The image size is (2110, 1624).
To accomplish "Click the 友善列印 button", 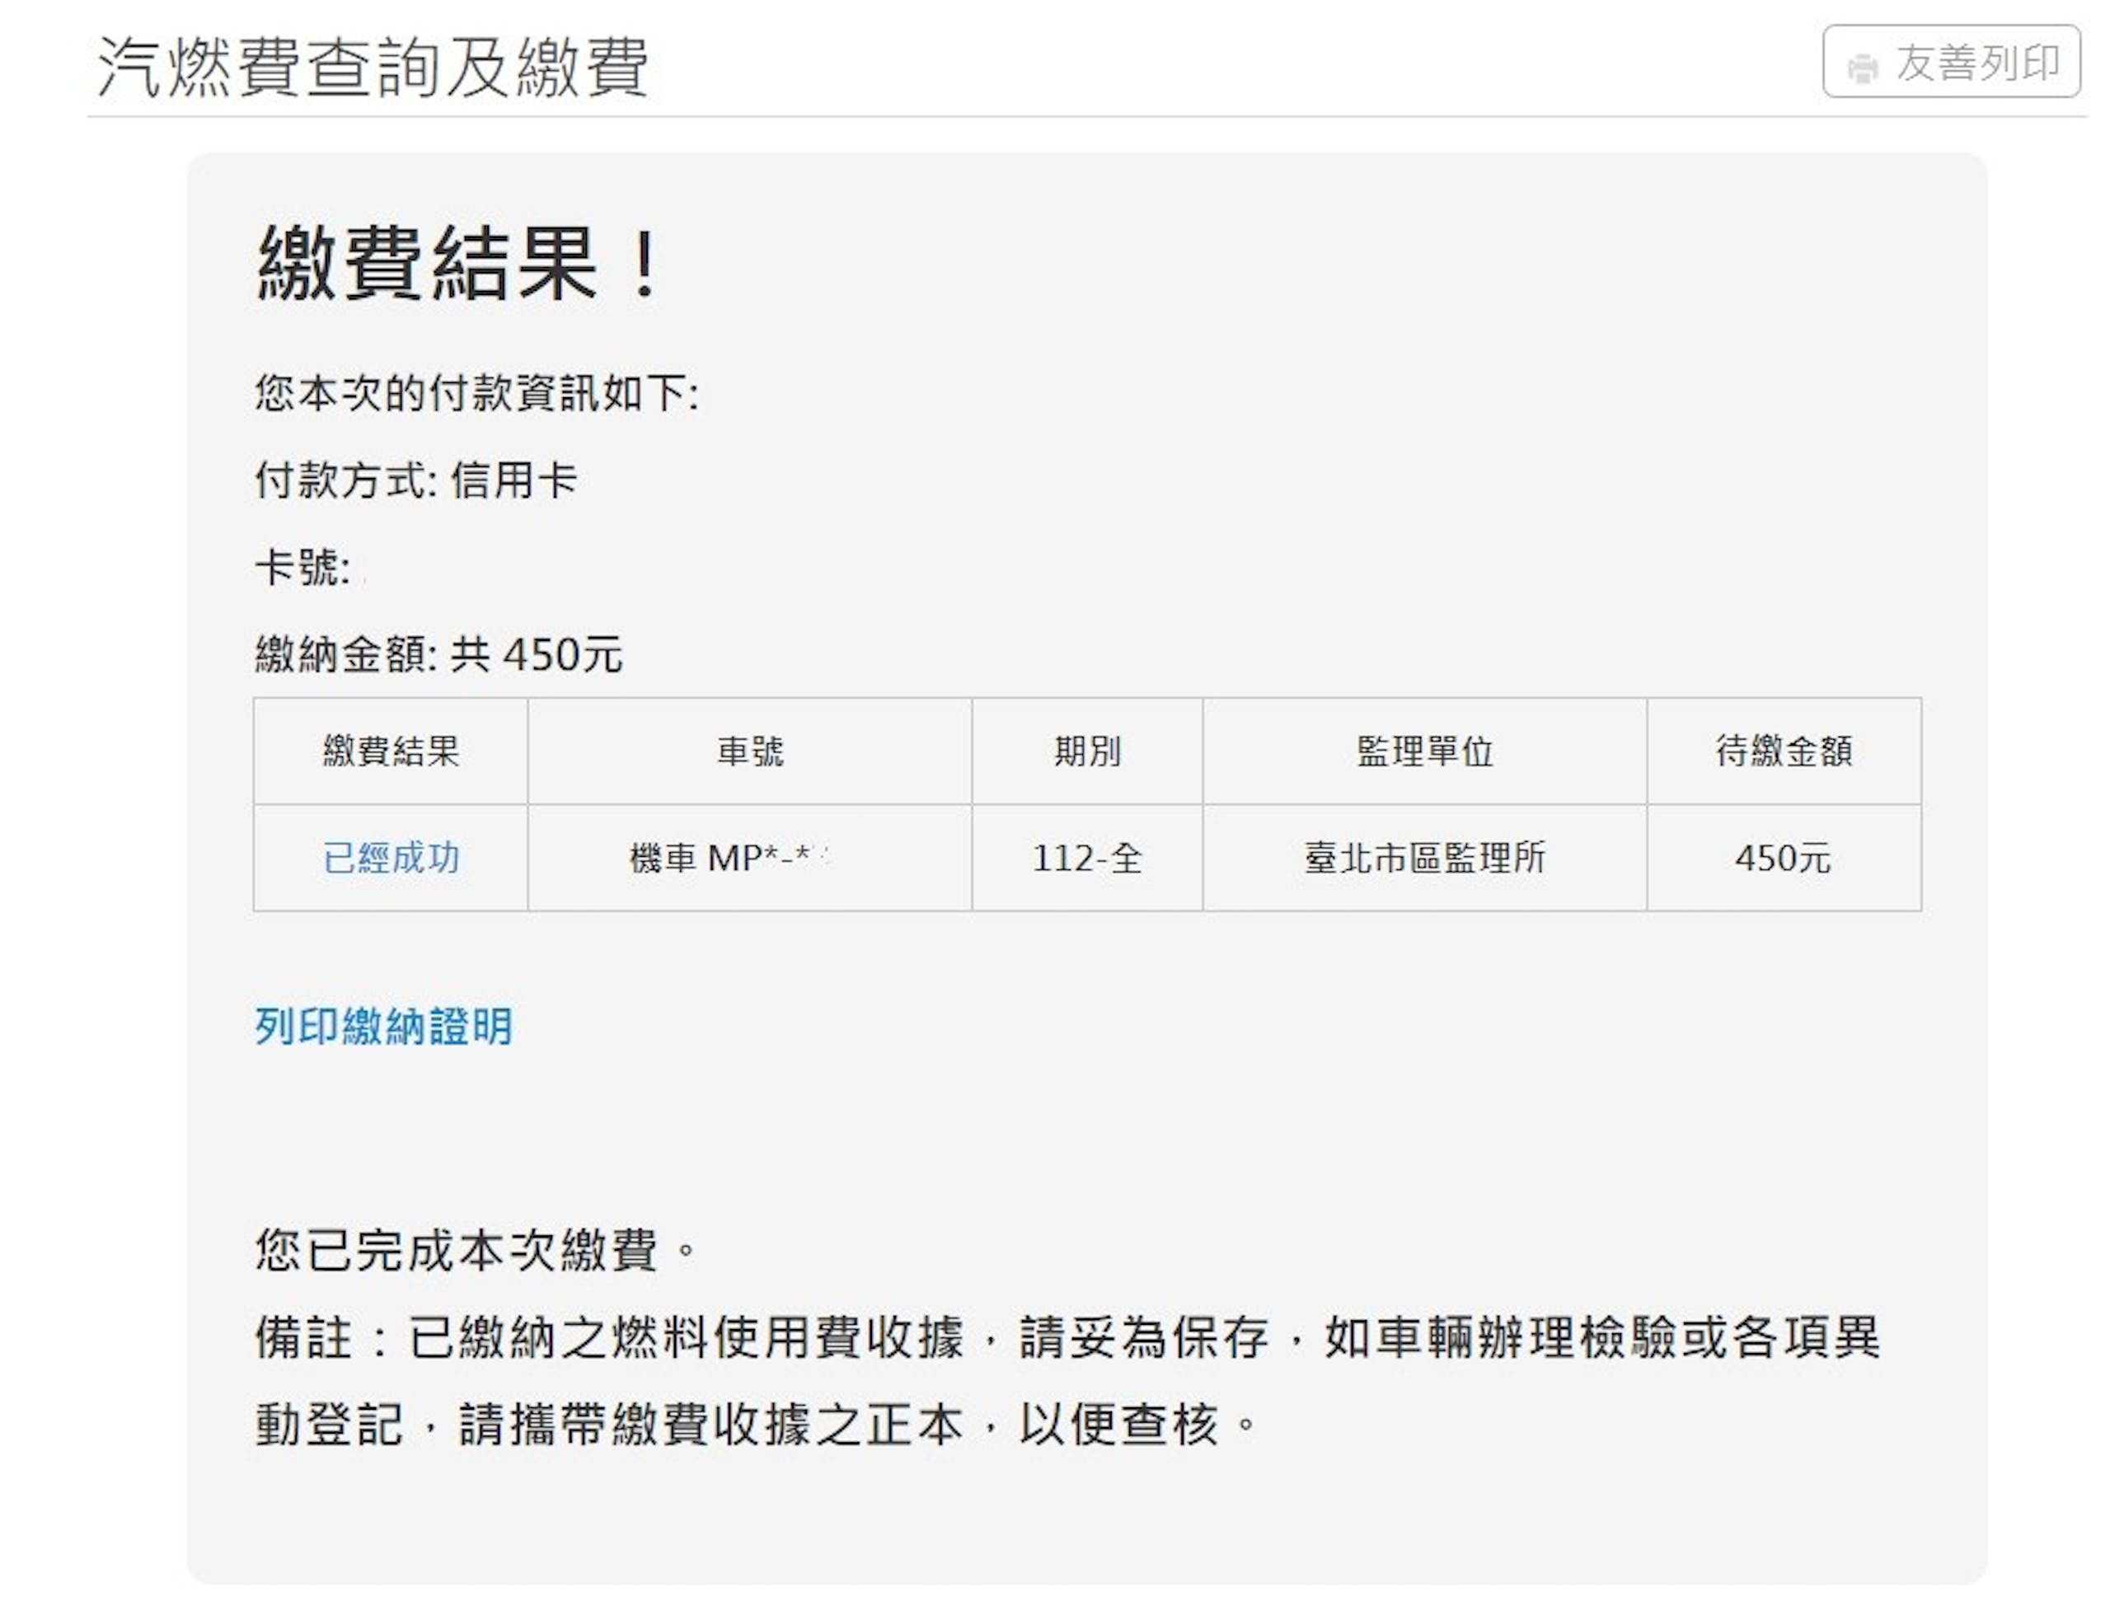I will 1952,62.
